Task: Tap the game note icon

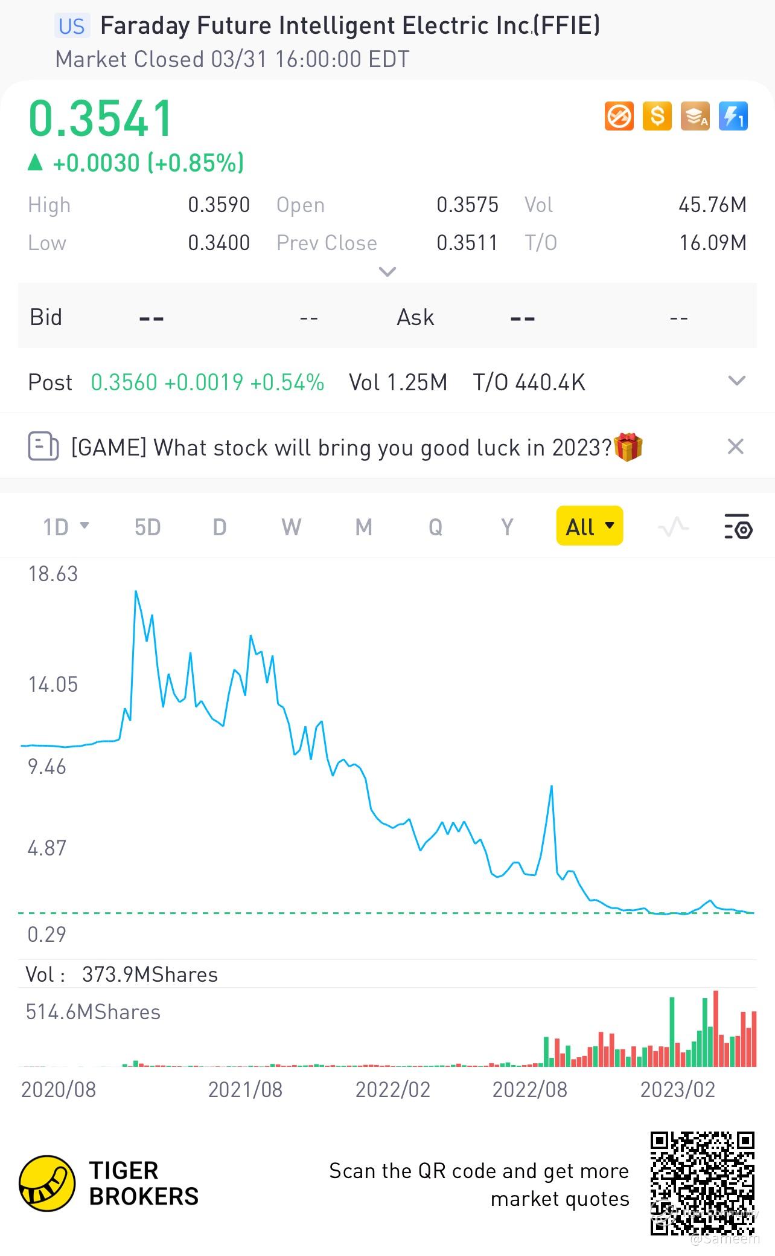Action: point(43,447)
